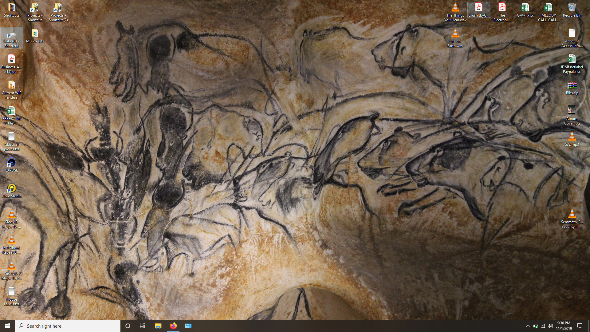Image resolution: width=590 pixels, height=332 pixels.
Task: Show hidden system tray icons
Action: point(528,326)
